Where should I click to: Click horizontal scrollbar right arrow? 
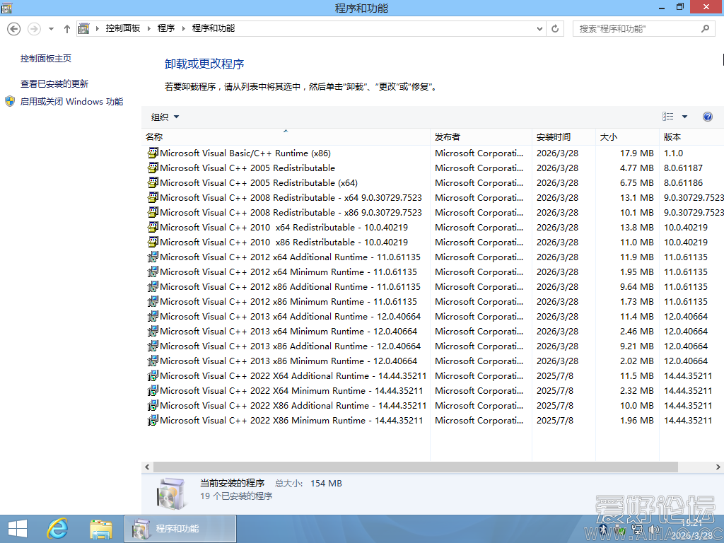click(718, 467)
